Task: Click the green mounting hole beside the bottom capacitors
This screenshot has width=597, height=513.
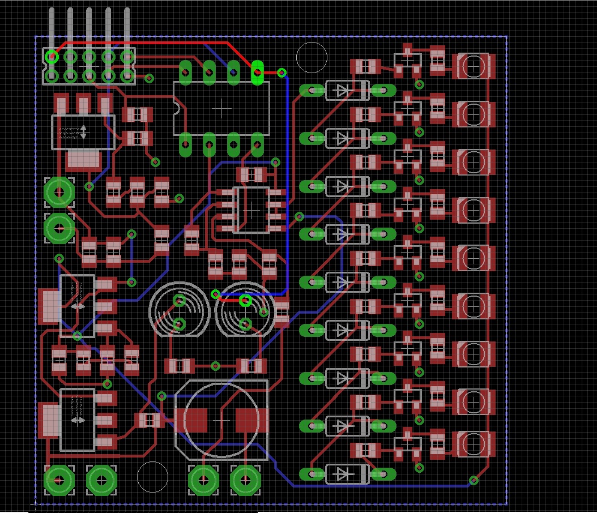Action: [x=203, y=482]
